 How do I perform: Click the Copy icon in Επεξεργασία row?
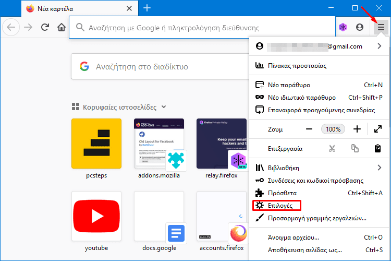pos(355,148)
